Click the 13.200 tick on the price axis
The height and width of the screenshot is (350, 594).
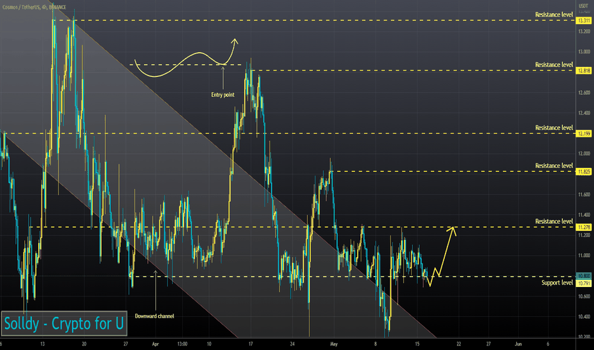[584, 31]
